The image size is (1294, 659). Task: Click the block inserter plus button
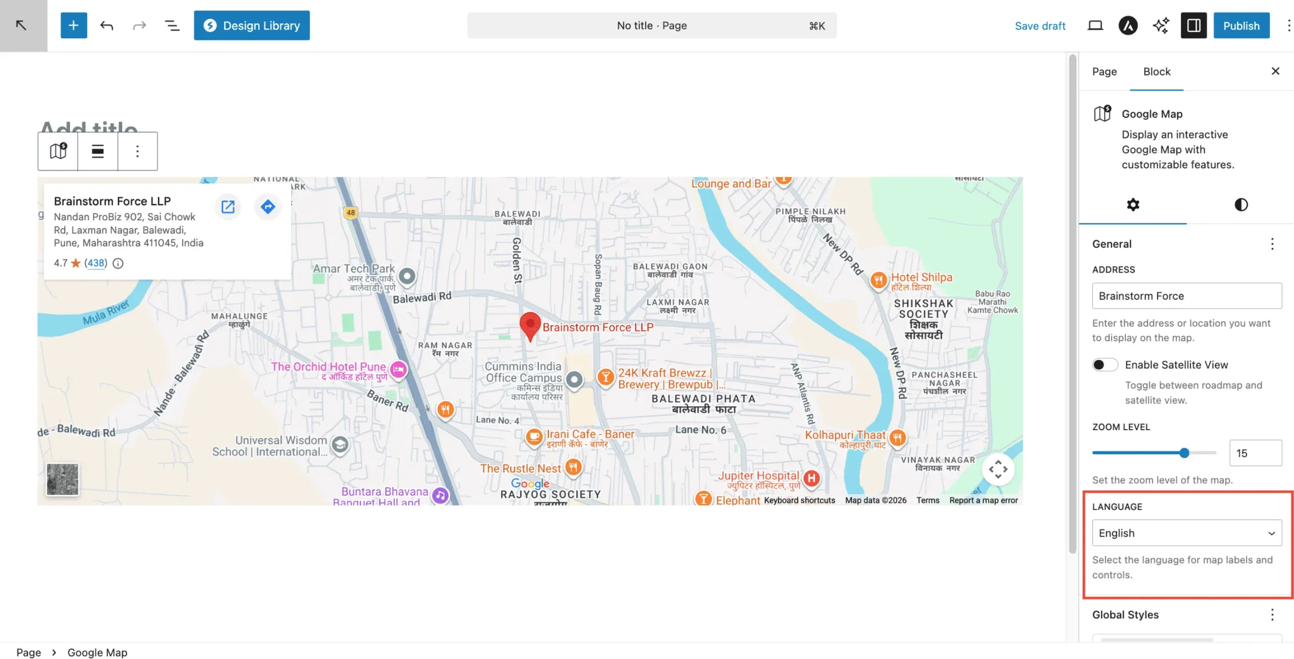pos(74,25)
